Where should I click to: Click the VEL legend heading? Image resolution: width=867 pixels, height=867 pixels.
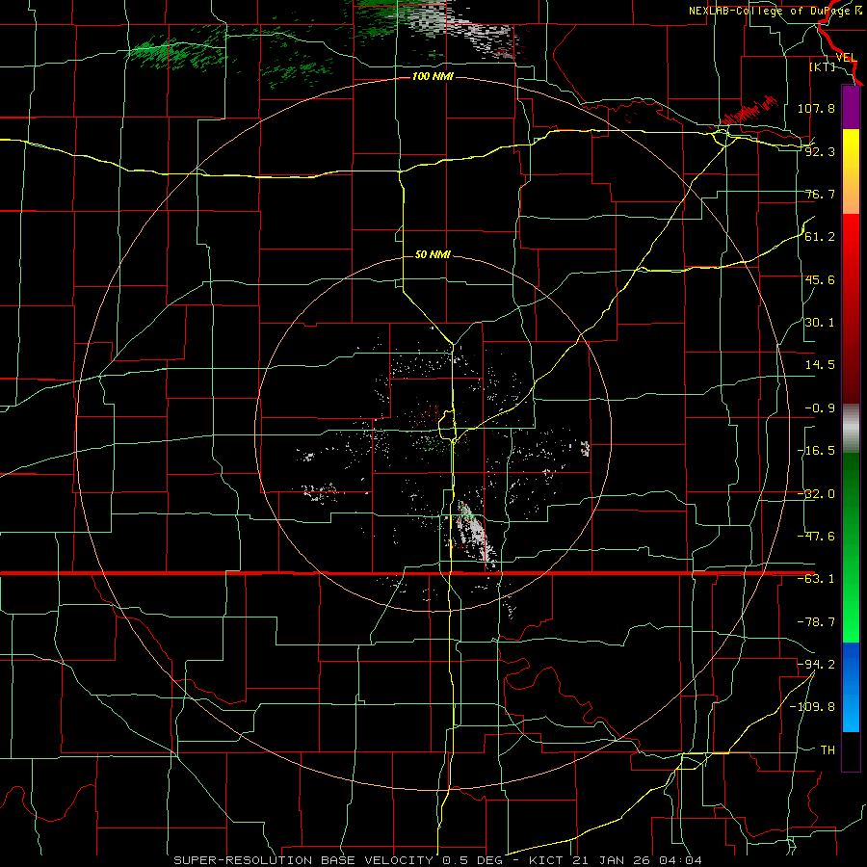846,58
